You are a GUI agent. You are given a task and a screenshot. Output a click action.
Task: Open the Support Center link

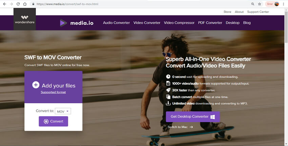[258, 12]
